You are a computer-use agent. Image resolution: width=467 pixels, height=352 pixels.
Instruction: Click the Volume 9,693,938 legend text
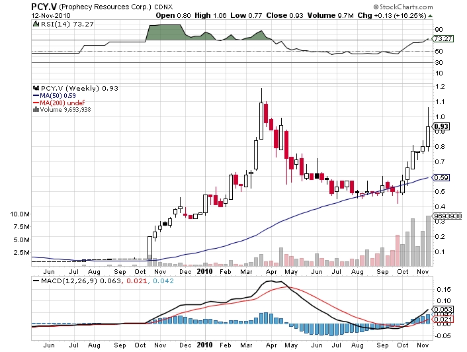(x=65, y=110)
